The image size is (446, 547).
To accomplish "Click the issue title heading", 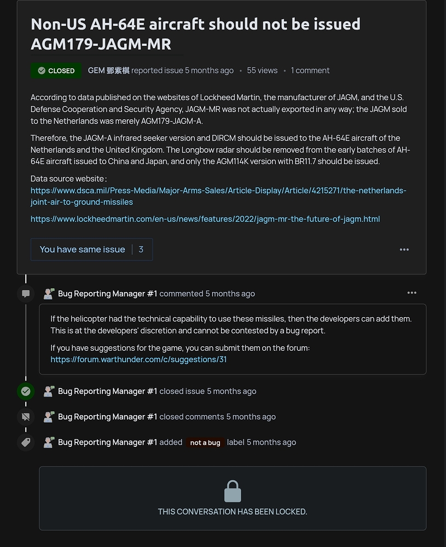I will [x=195, y=34].
